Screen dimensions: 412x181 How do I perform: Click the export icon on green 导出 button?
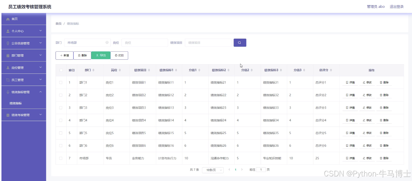coord(97,55)
